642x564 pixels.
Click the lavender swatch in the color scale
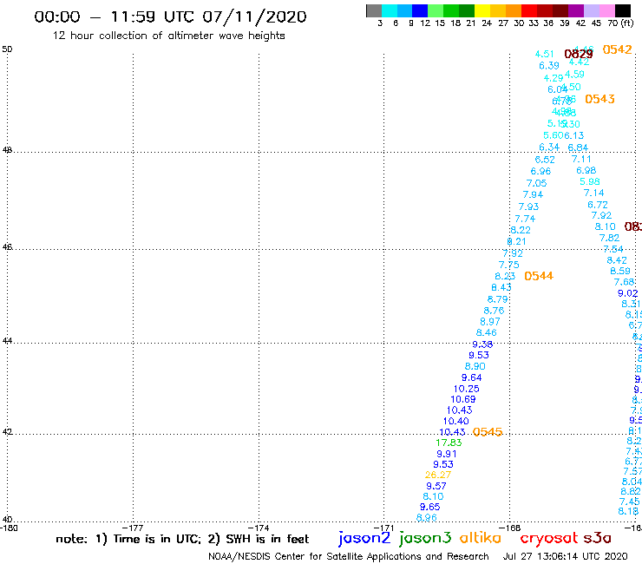(x=591, y=10)
